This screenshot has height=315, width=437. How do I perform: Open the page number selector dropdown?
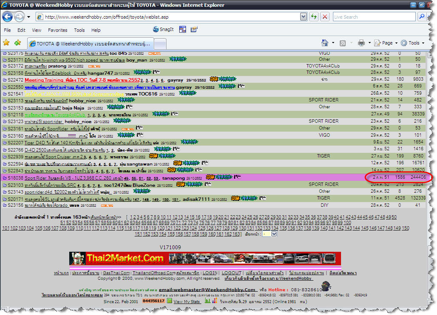[x=274, y=234]
